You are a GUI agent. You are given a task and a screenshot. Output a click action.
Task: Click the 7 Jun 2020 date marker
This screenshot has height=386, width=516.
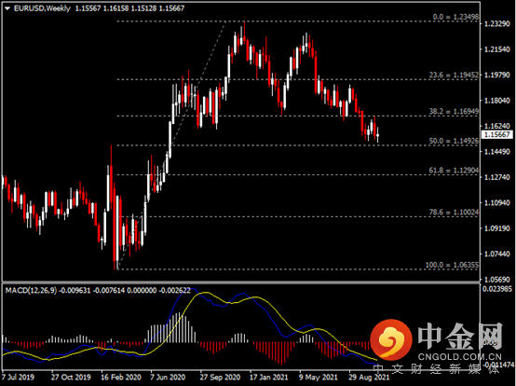coord(168,377)
